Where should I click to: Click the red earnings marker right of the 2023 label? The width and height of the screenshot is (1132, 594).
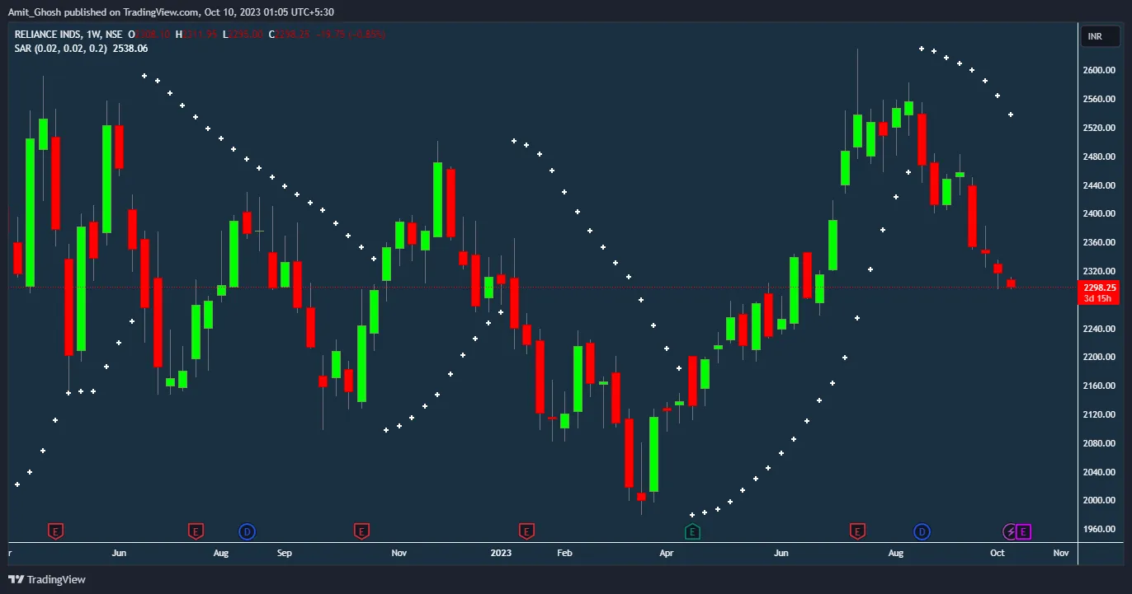point(526,531)
